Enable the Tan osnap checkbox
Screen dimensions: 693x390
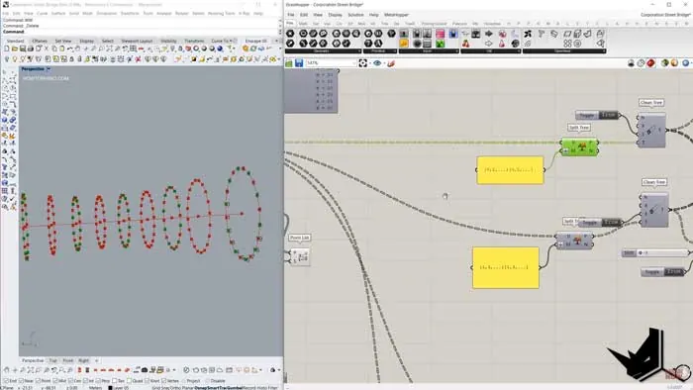[115, 381]
